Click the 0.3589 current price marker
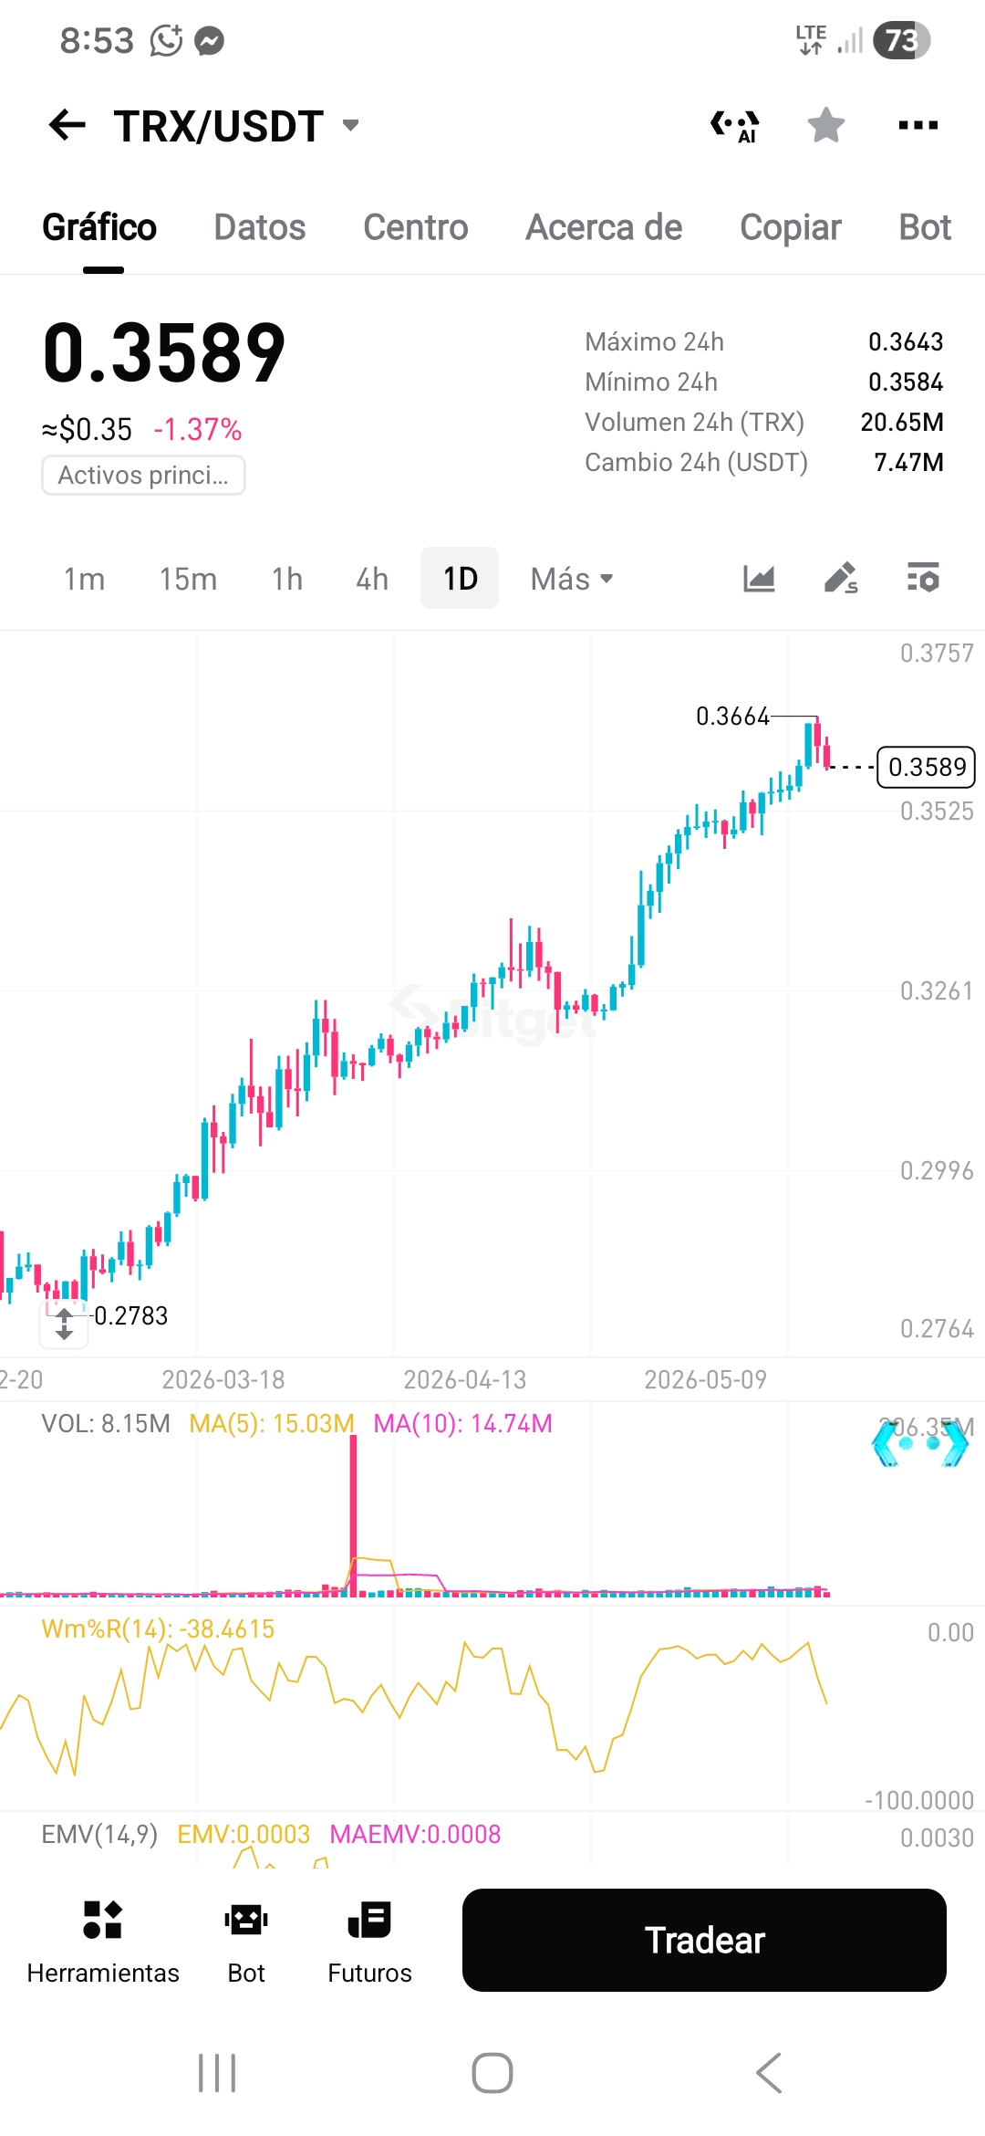The height and width of the screenshot is (2136, 985). click(927, 767)
